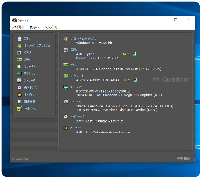
Task: Go to オーディオ section from sidebar
Action: [x=29, y=95]
